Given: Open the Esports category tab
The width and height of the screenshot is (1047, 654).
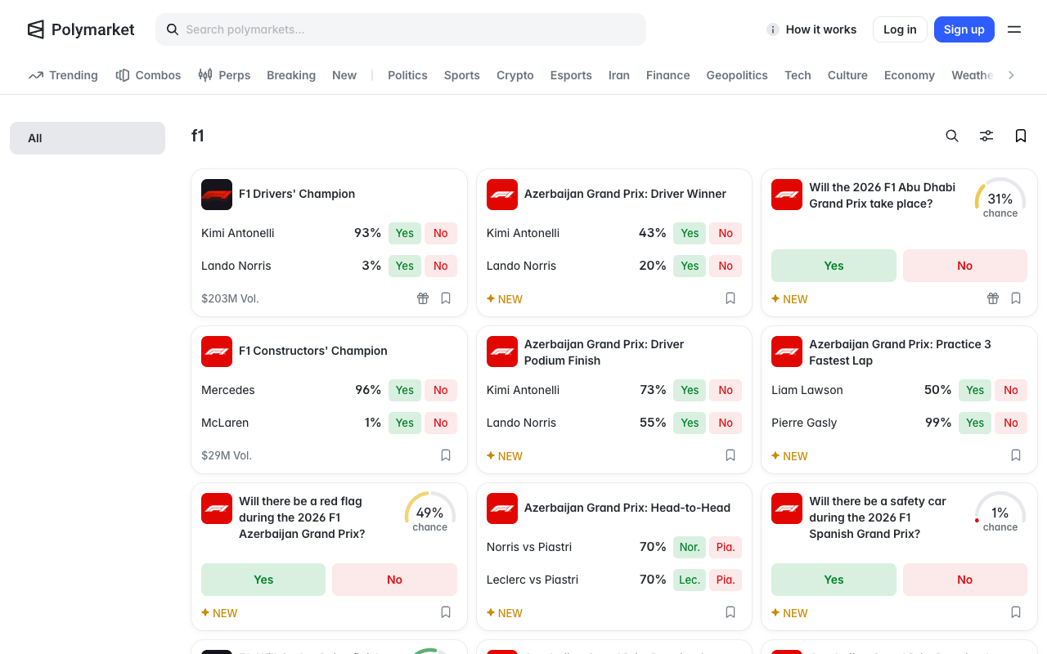Looking at the screenshot, I should coord(571,75).
